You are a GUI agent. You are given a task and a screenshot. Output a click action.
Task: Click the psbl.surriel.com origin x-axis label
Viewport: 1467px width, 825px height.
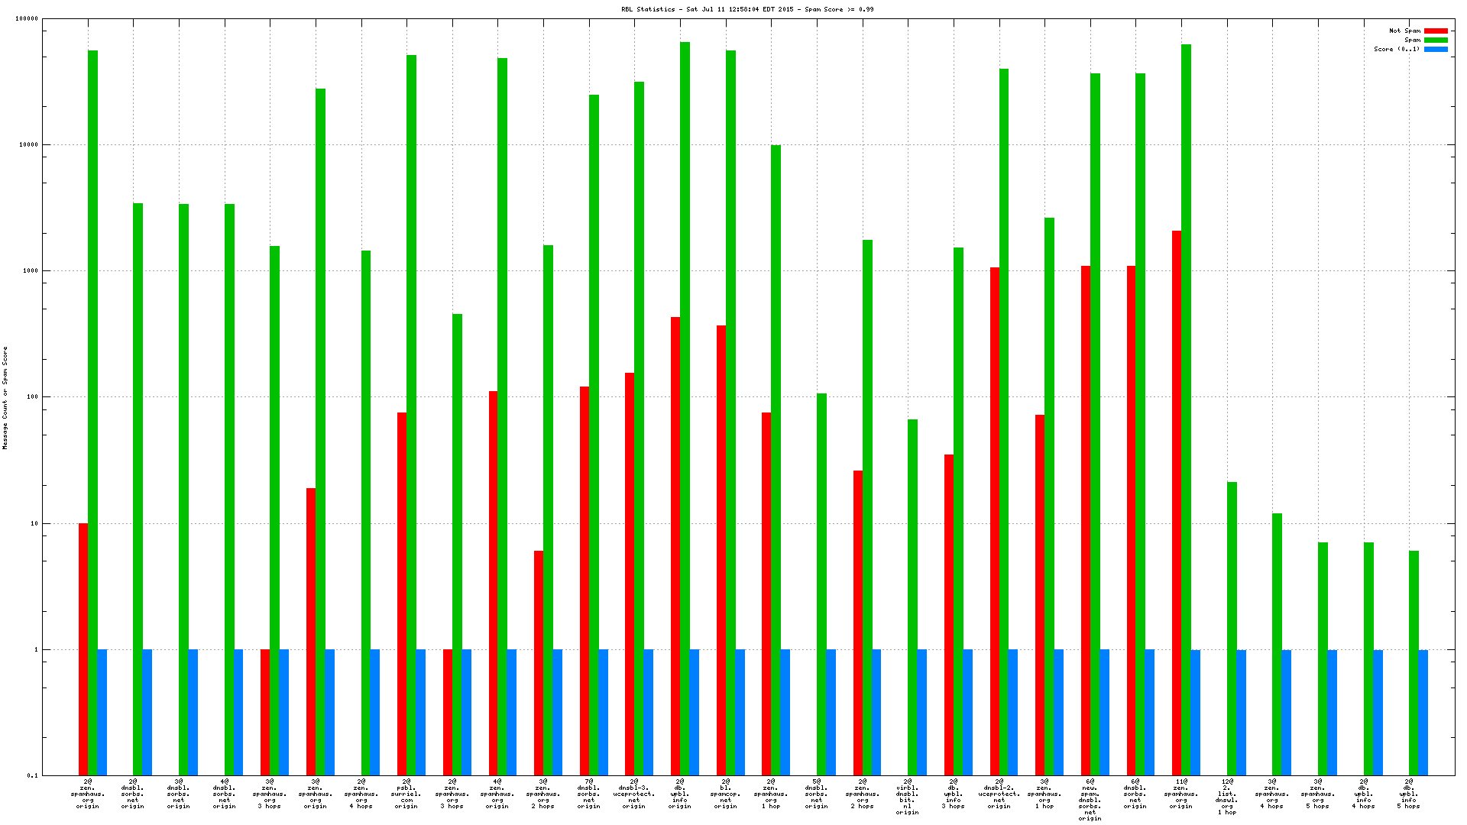coord(406,794)
